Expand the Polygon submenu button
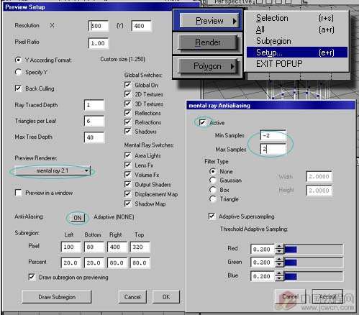The image size is (359, 315). [x=207, y=66]
